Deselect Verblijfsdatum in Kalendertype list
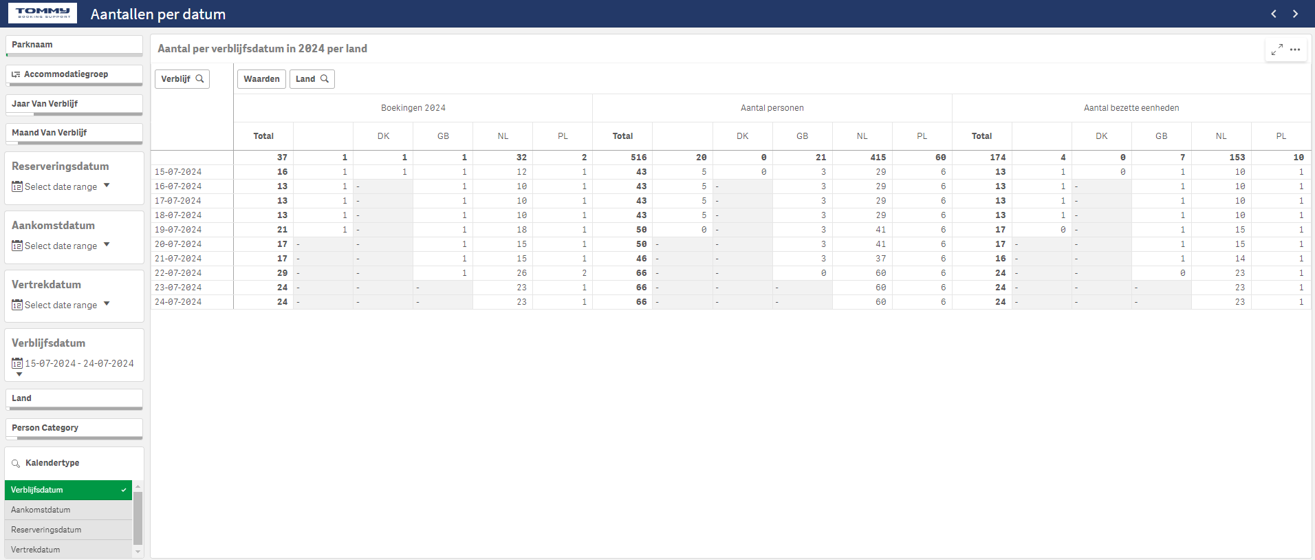 coord(68,490)
